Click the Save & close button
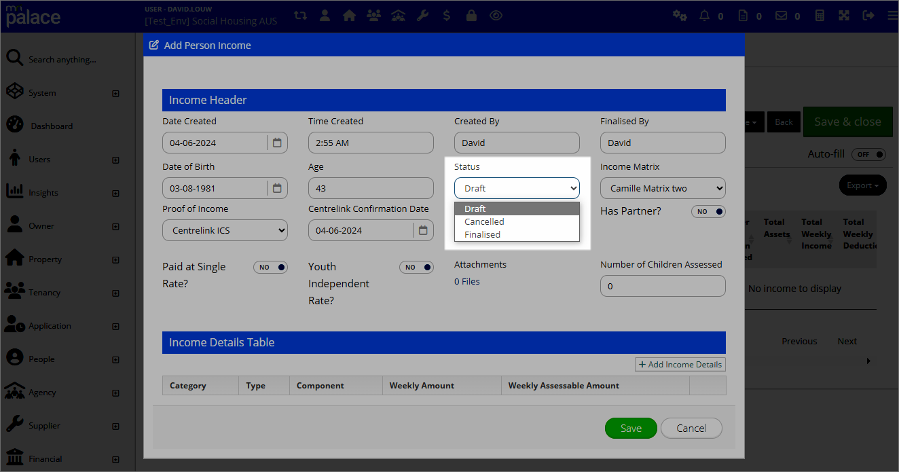The height and width of the screenshot is (472, 899). [847, 122]
